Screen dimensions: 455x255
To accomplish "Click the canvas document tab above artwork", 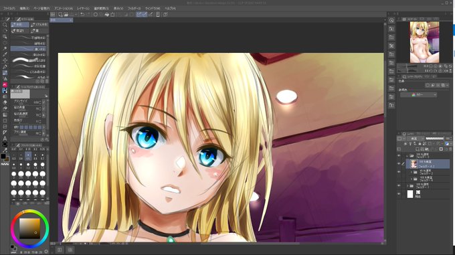I will pyautogui.click(x=62, y=20).
